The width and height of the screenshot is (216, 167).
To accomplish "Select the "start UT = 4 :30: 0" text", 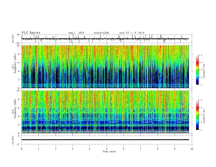I will [x=132, y=33].
